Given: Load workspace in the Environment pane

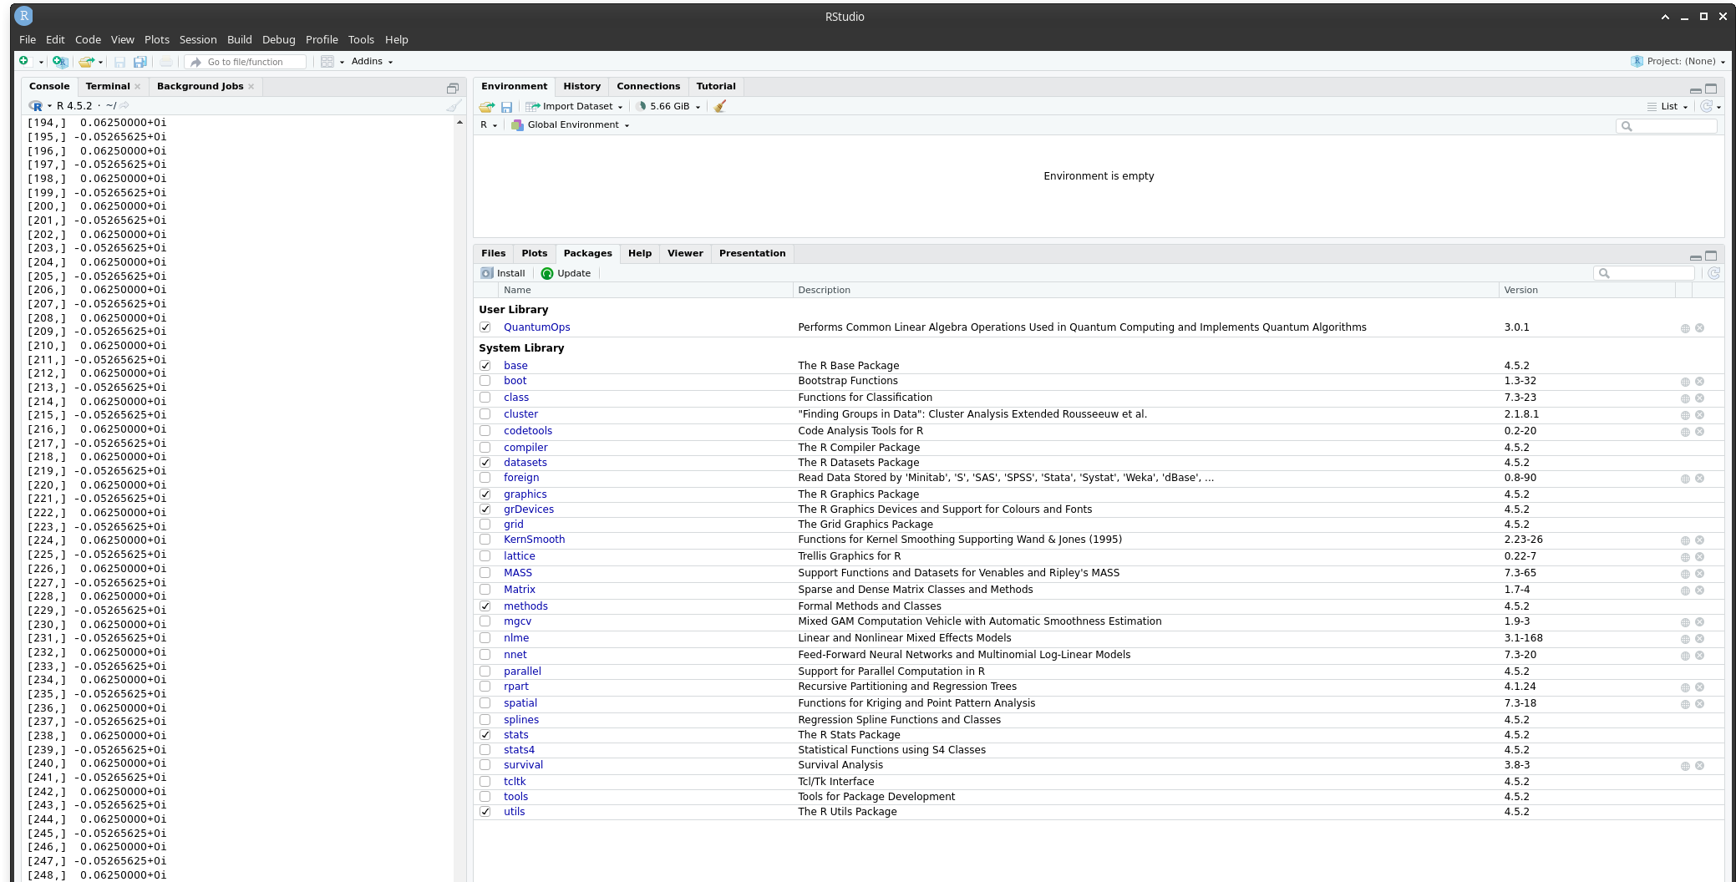Looking at the screenshot, I should [487, 106].
